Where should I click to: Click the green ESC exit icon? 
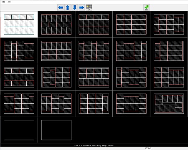(147, 7)
